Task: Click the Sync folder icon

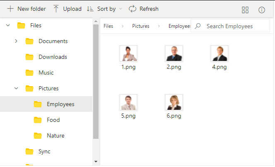Action: click(x=29, y=151)
